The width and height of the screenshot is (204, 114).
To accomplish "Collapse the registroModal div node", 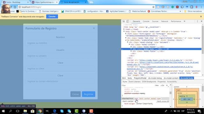I will tap(126, 38).
